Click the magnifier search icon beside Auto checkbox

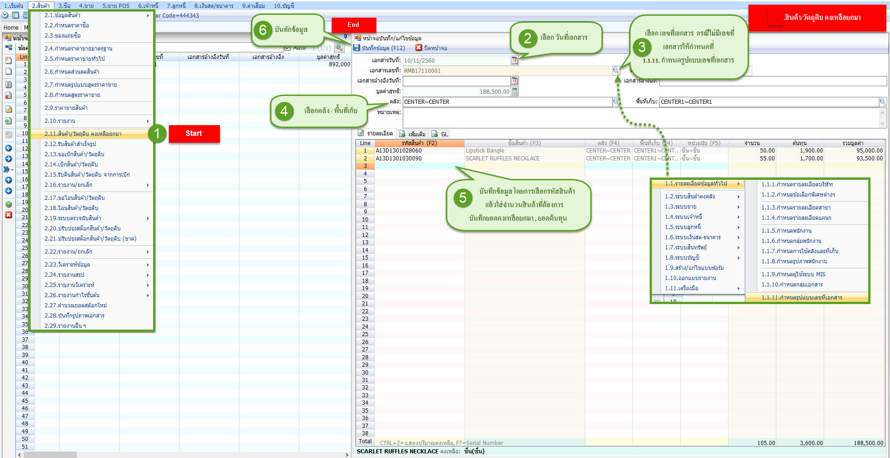339,47
